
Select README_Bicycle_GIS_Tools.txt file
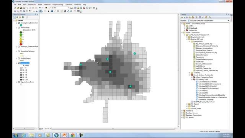coord(204,102)
